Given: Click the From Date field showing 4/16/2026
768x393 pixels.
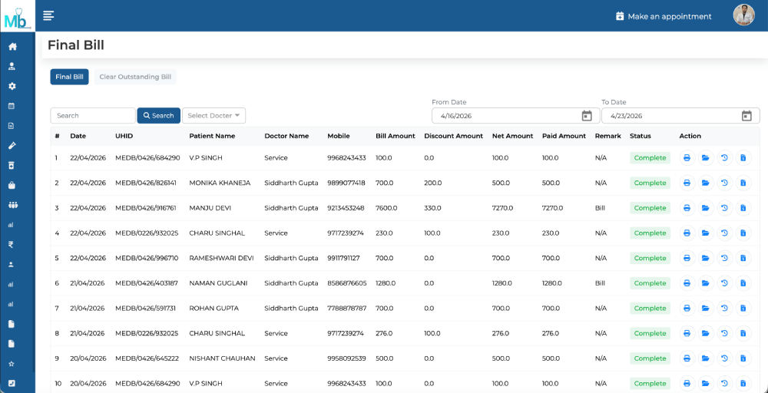Looking at the screenshot, I should pos(515,116).
